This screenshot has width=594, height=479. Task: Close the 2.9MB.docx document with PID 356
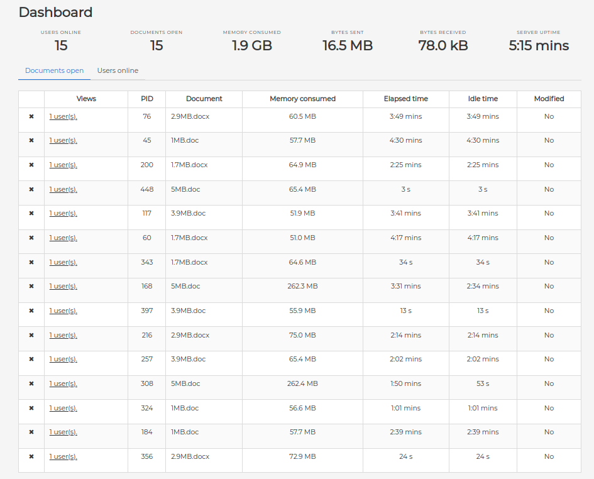tap(31, 456)
